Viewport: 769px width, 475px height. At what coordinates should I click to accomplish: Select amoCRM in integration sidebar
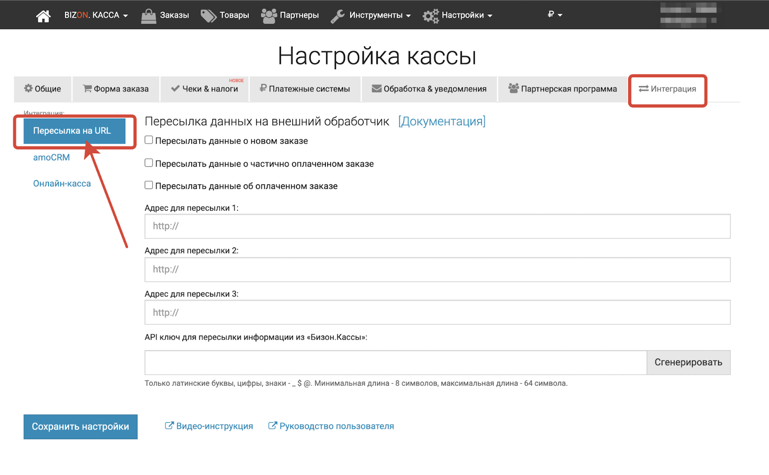(x=51, y=158)
